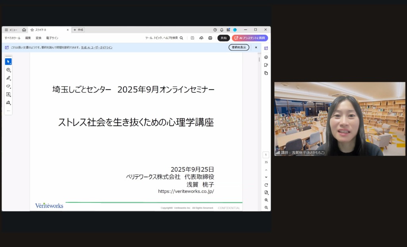Open the bookmarks panel icon
Screen dimensions: 407x247
coord(266,65)
